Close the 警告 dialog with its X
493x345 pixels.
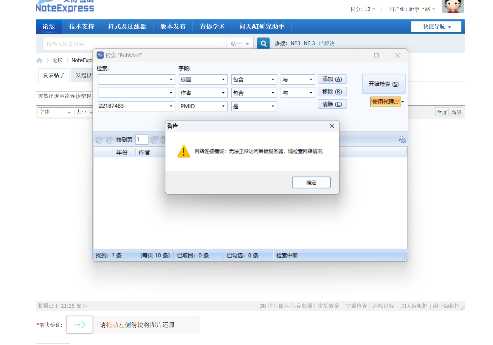click(332, 126)
